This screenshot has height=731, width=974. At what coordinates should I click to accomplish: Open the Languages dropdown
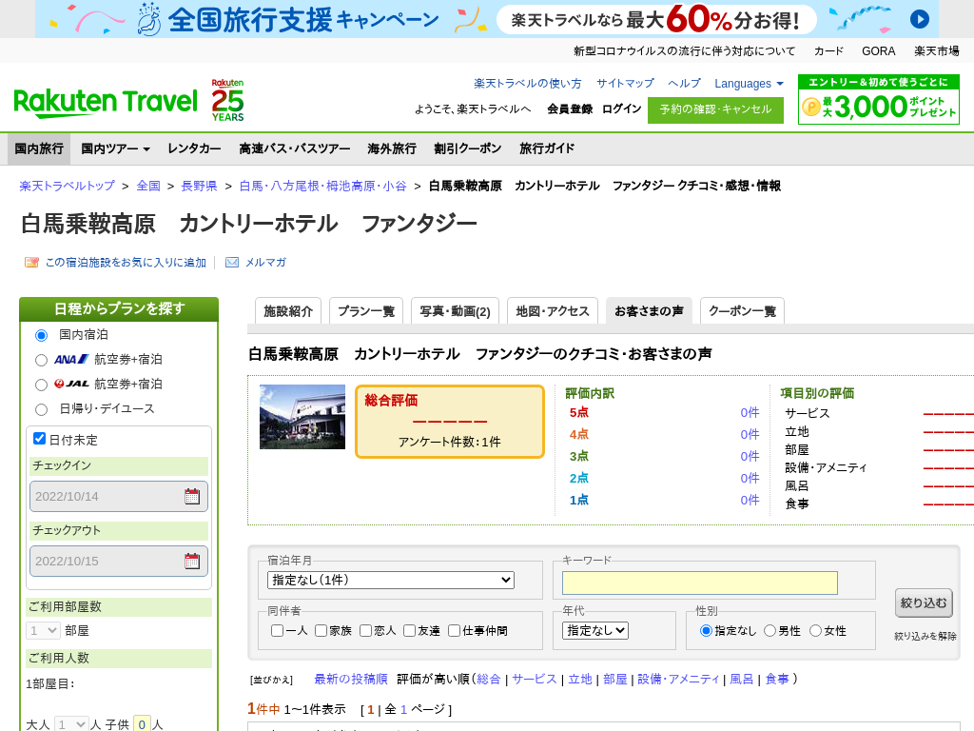(x=749, y=84)
